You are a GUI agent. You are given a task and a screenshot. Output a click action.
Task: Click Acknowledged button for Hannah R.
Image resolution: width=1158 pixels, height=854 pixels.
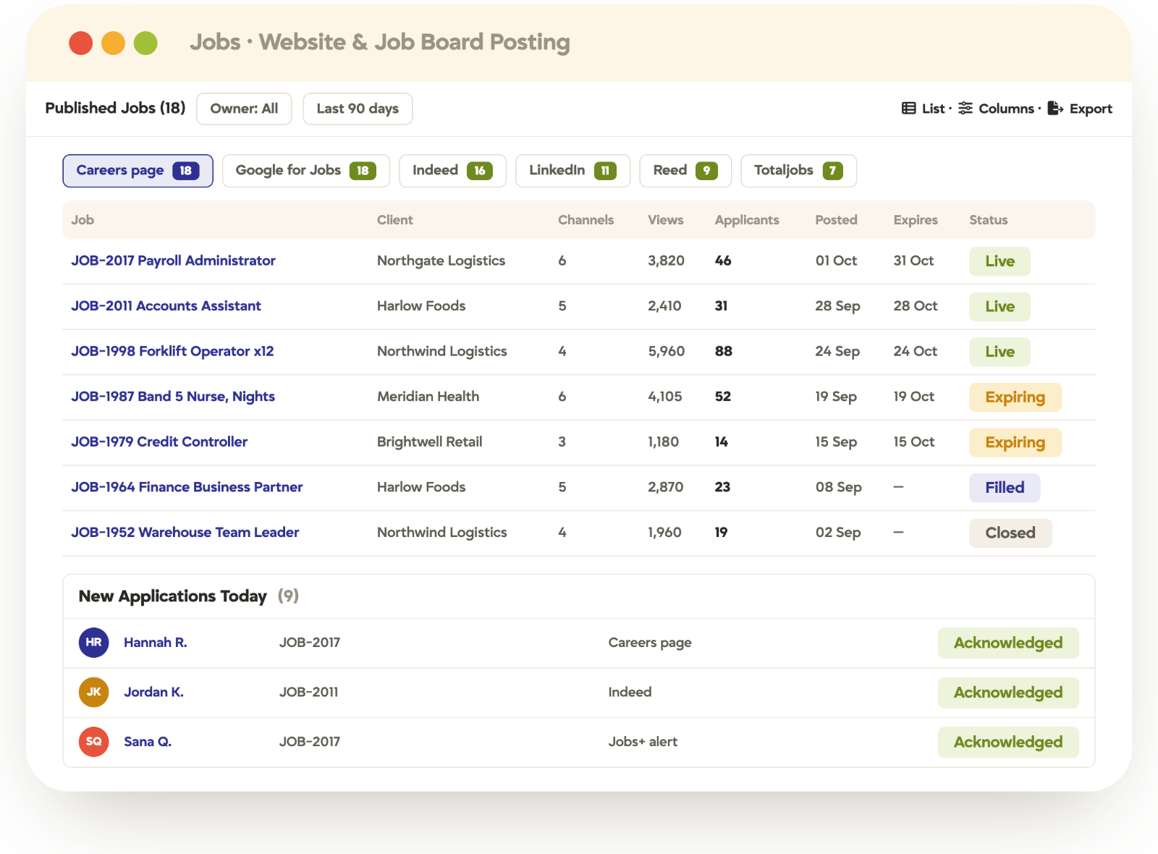pyautogui.click(x=1008, y=643)
